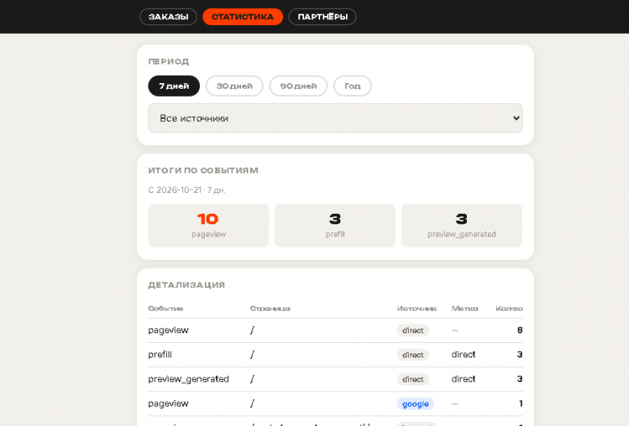629x426 pixels.
Task: Click the preview_generated event cell
Action: coord(189,379)
